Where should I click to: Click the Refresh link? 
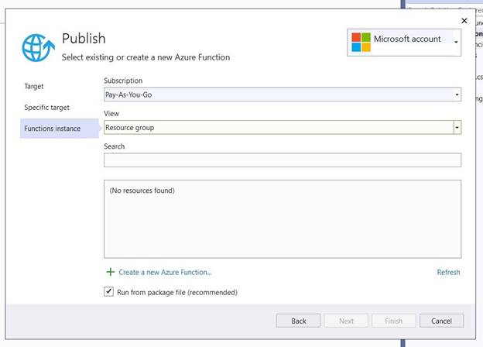pyautogui.click(x=448, y=272)
